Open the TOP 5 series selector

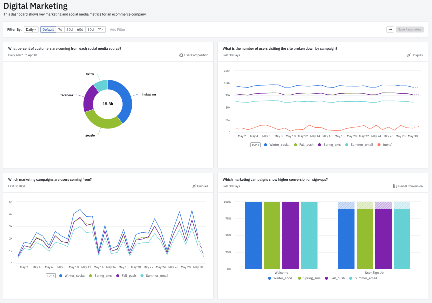[x=255, y=145]
